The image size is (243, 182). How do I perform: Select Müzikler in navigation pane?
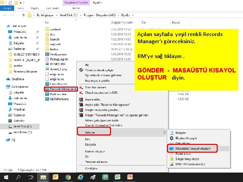point(19,110)
